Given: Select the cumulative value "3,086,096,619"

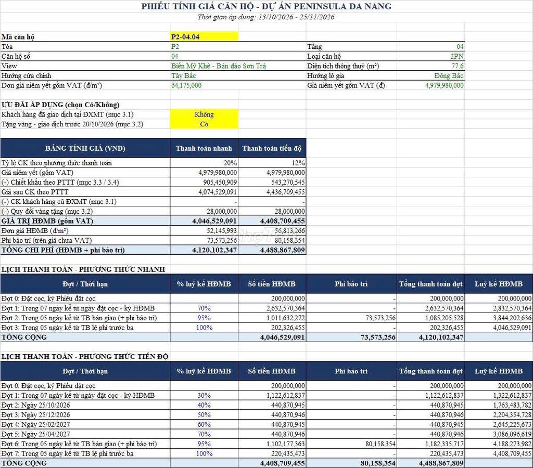Looking at the screenshot, I should click(512, 434).
